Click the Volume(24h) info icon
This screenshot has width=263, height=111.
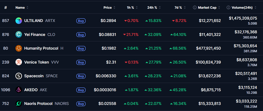click(x=228, y=8)
